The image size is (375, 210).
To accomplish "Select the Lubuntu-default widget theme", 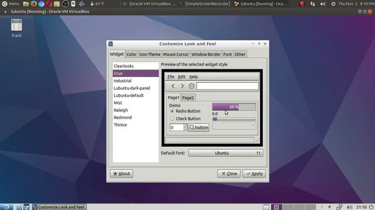I will tap(135, 96).
